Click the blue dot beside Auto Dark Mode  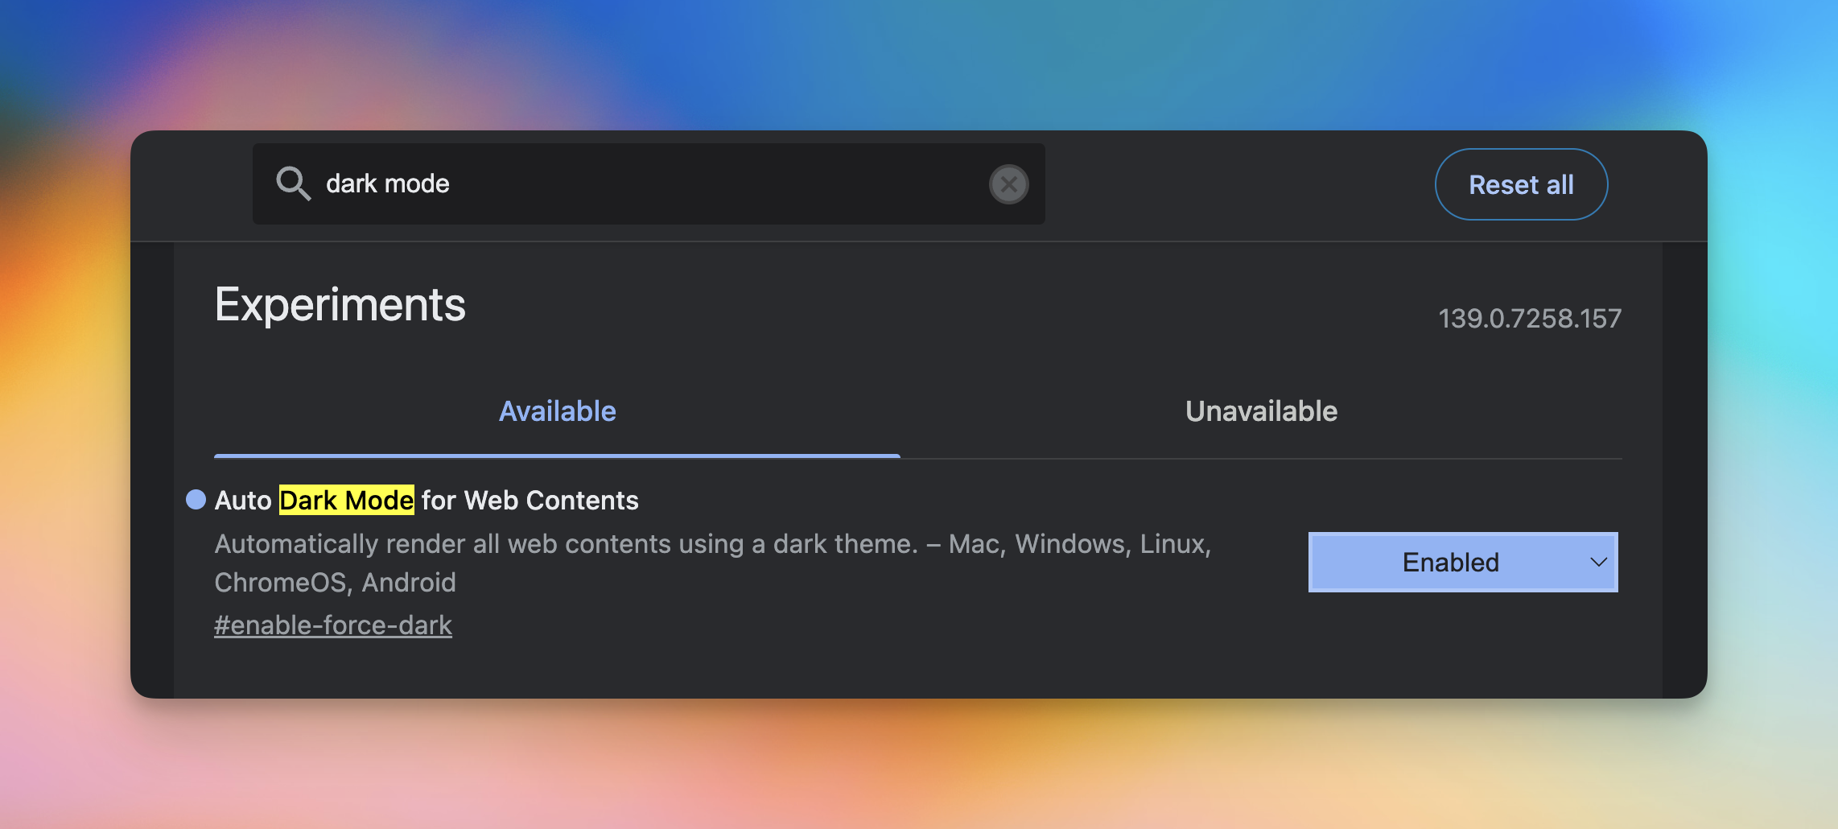[x=196, y=500]
